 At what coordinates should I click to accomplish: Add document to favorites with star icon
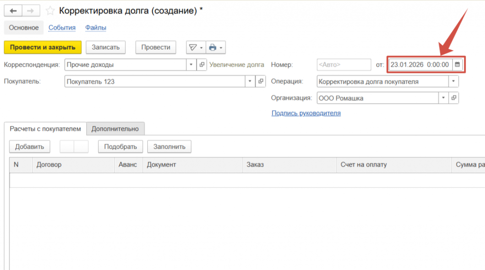tap(50, 10)
